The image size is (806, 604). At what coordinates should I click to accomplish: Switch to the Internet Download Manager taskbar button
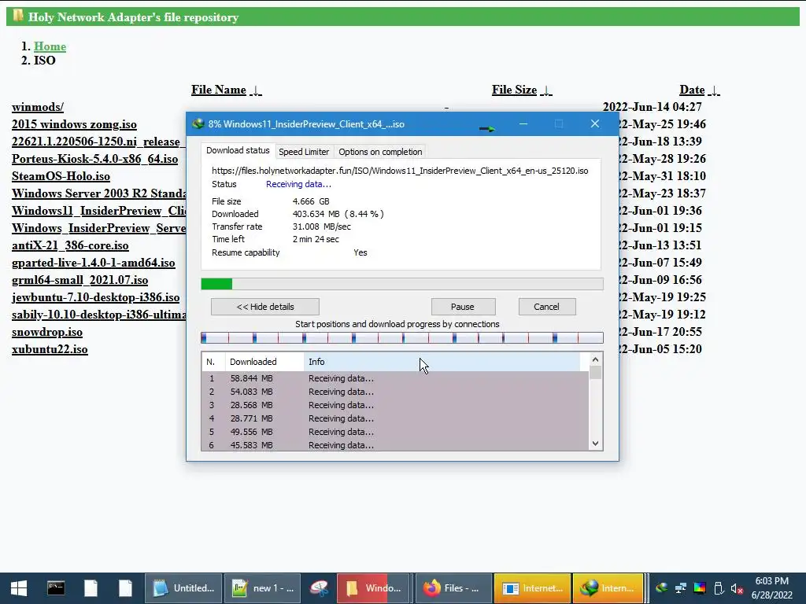click(x=608, y=588)
